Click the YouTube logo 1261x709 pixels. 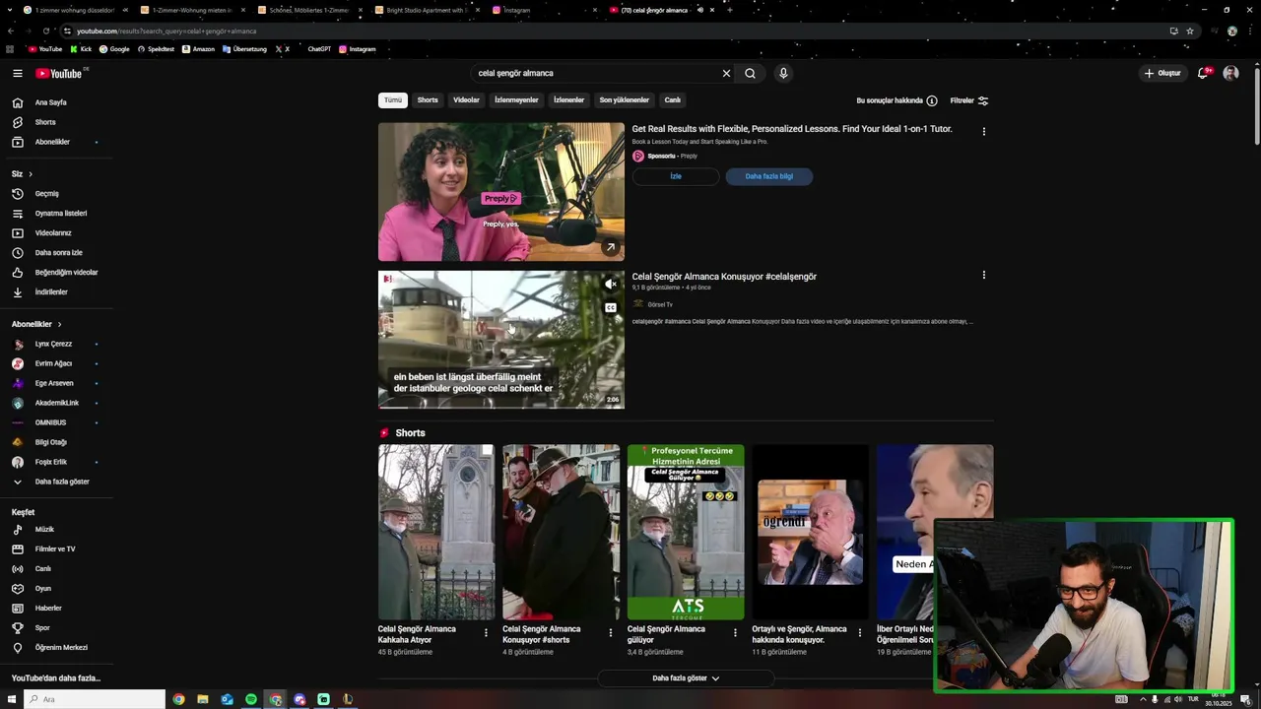click(x=61, y=73)
